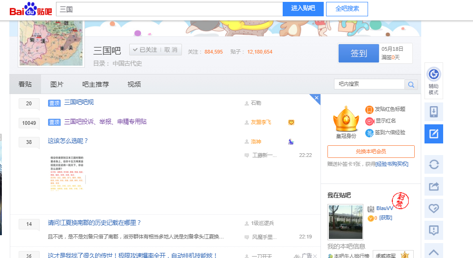
Task: Open the 三国吧吧规 pinned post
Action: point(79,102)
